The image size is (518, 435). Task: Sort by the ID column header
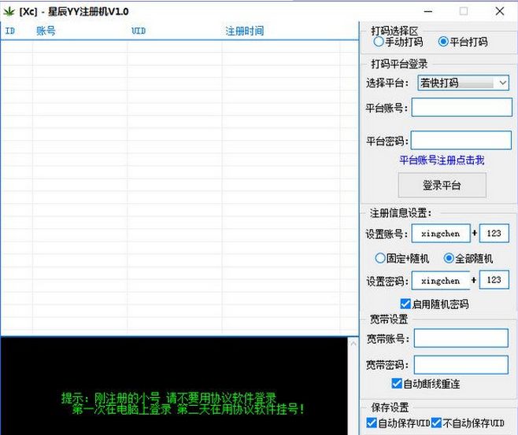pyautogui.click(x=10, y=31)
